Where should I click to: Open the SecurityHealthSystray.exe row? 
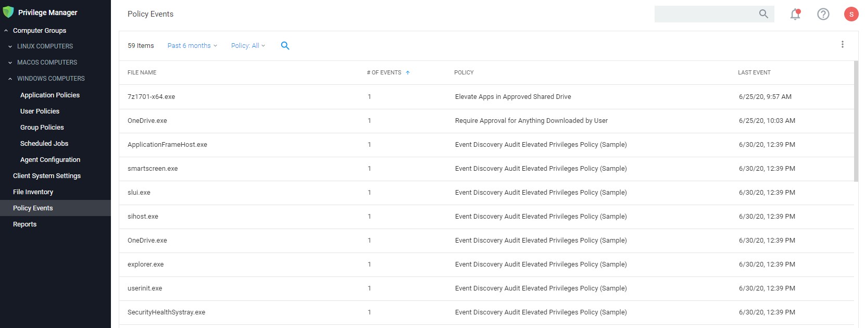pos(486,312)
